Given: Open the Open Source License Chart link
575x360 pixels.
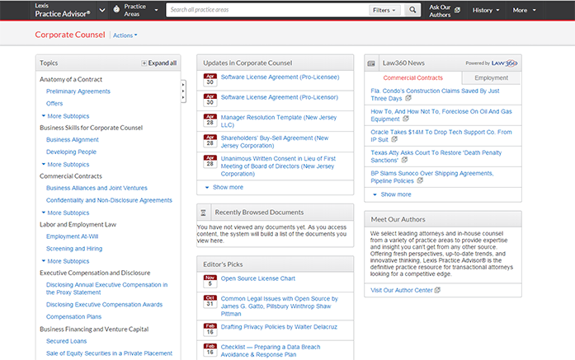Looking at the screenshot, I should pyautogui.click(x=257, y=278).
